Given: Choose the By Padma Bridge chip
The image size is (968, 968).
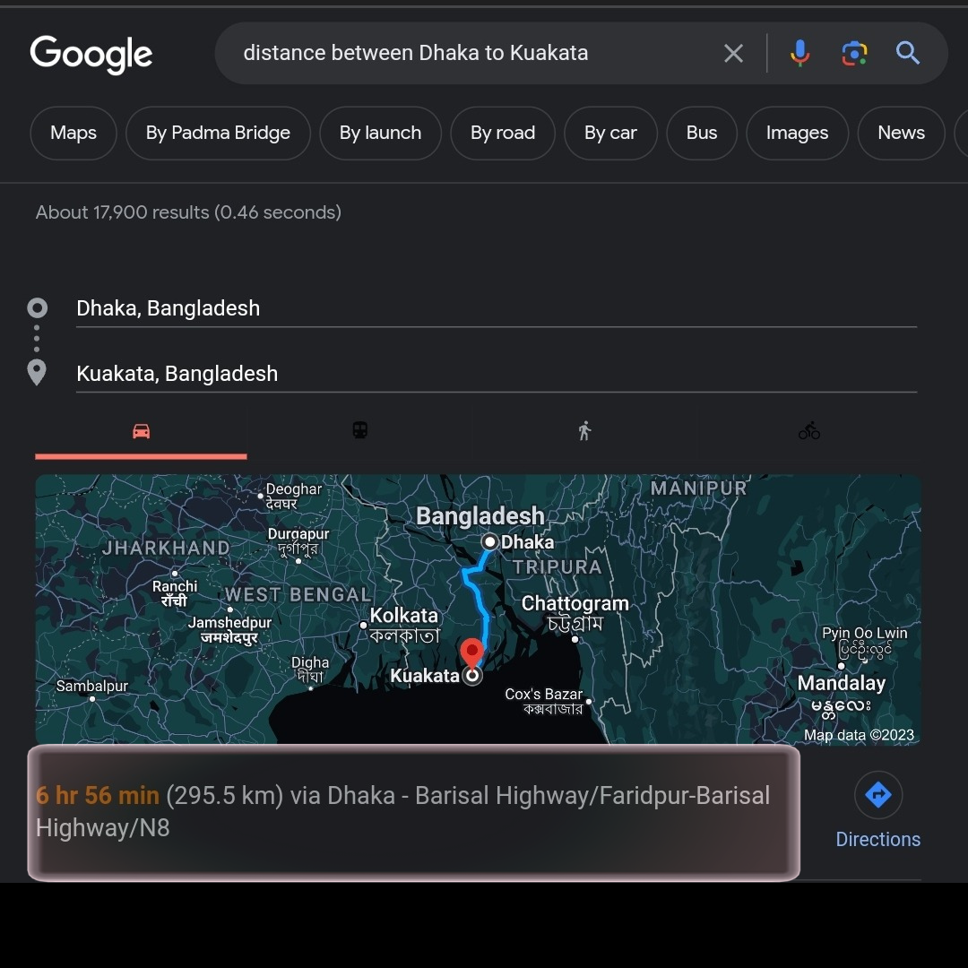Looking at the screenshot, I should (x=218, y=133).
